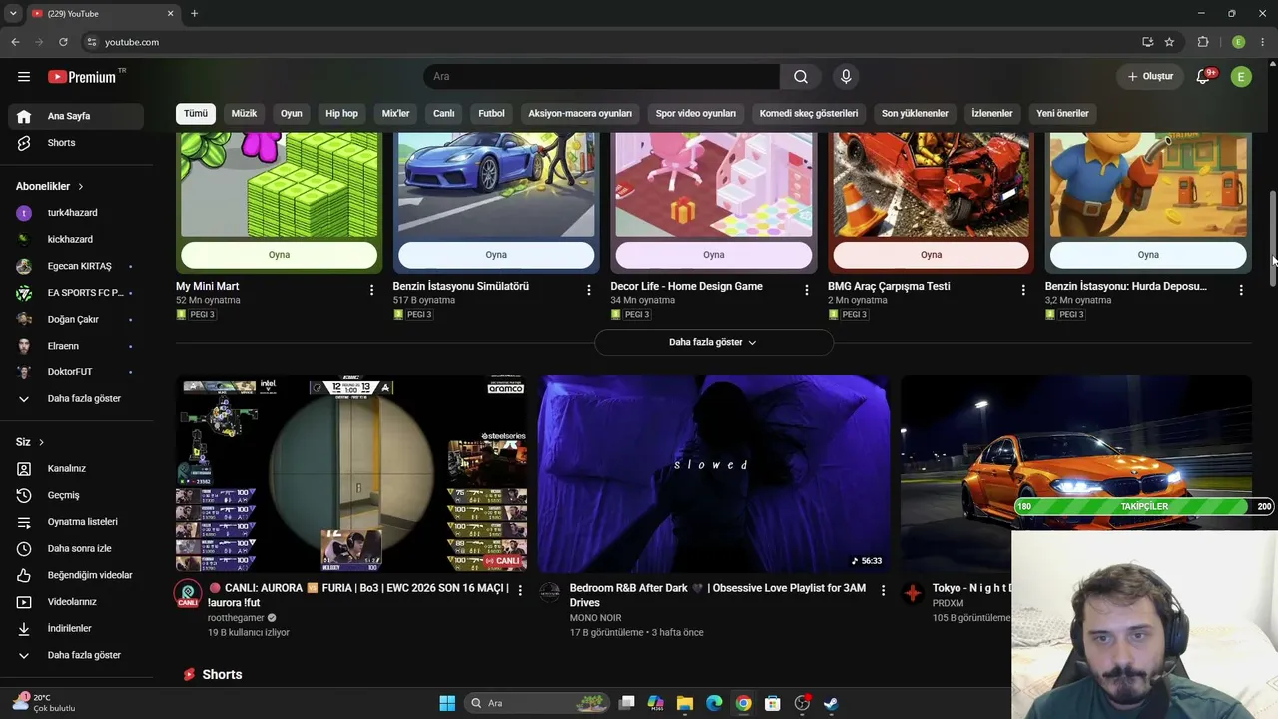The height and width of the screenshot is (719, 1278).
Task: Start voice search with the microphone
Action: [x=846, y=77]
